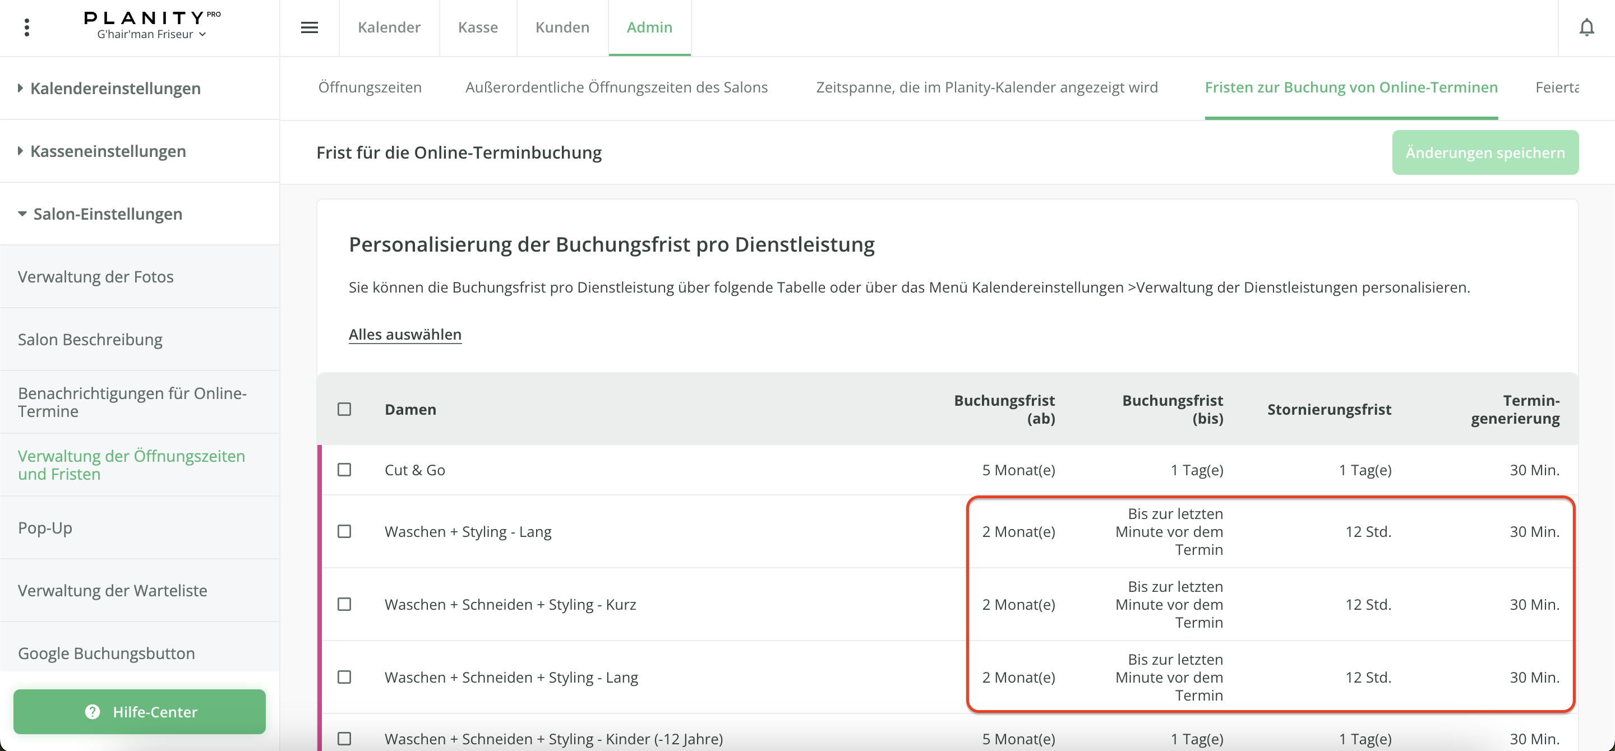Open the notifications bell
Image resolution: width=1615 pixels, height=751 pixels.
click(x=1586, y=27)
